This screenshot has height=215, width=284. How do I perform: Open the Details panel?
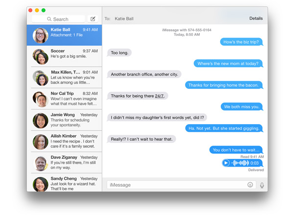coord(256,19)
